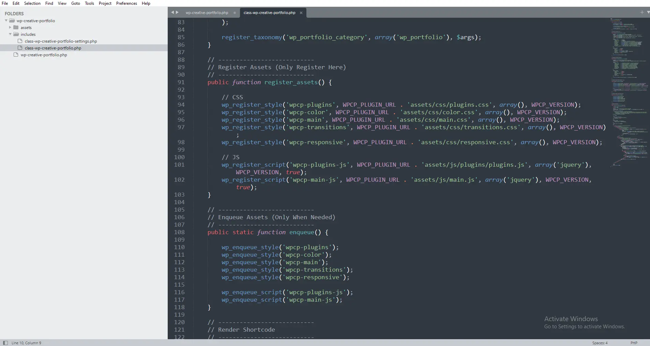Open the Goto menu

(x=76, y=3)
